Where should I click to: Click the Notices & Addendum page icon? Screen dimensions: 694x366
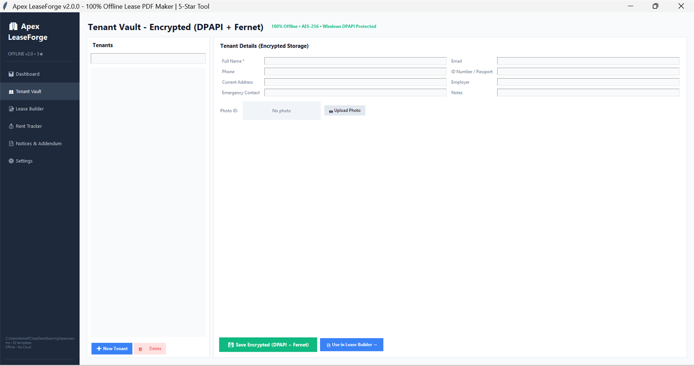(11, 144)
